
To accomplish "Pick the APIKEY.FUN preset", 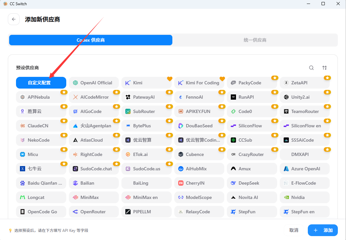I will 199,111.
